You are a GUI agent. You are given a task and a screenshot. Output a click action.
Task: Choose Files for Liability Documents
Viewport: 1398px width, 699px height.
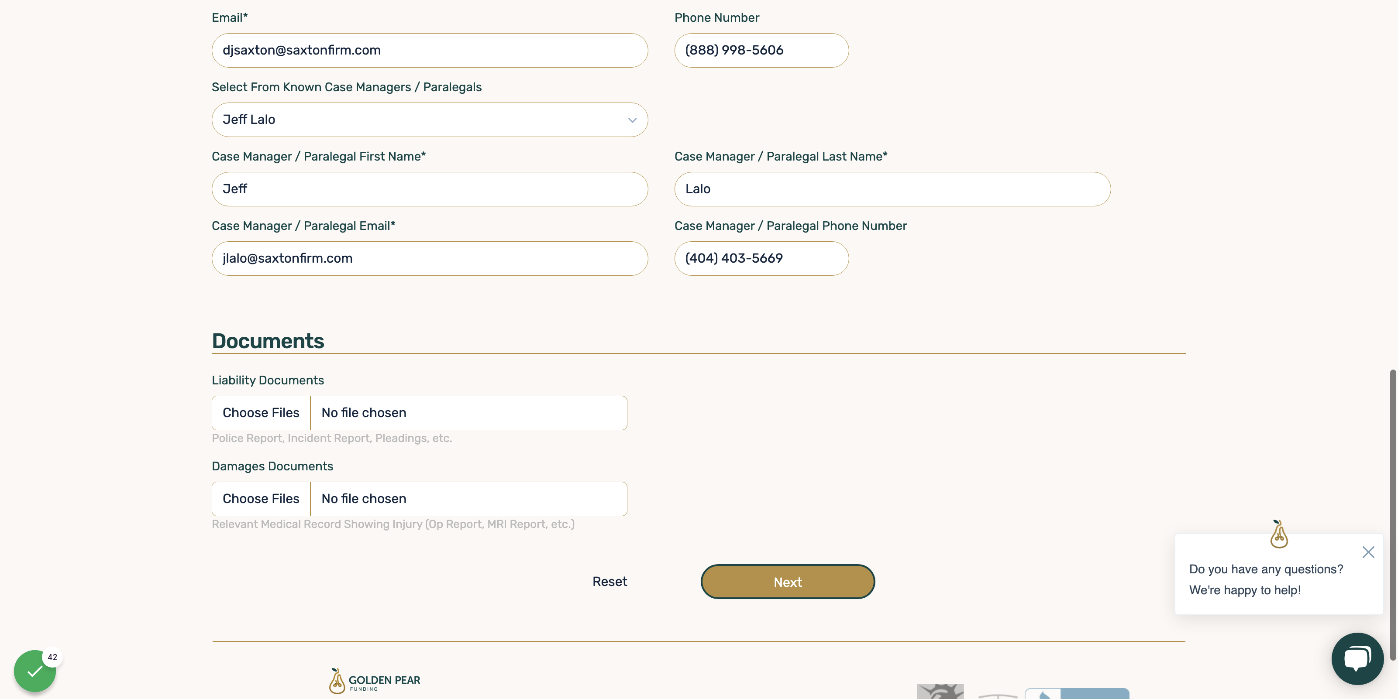[261, 413]
